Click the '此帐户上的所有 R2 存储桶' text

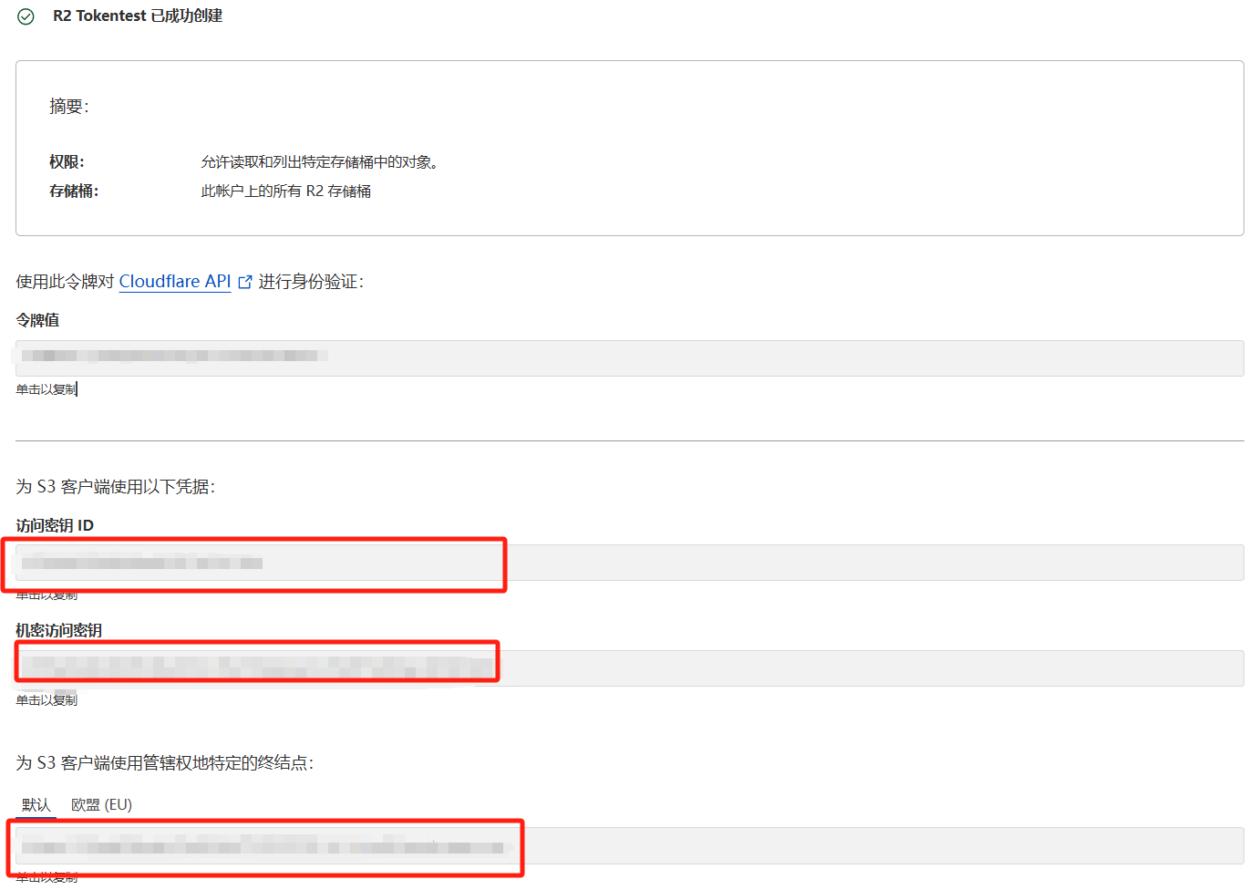[x=285, y=191]
